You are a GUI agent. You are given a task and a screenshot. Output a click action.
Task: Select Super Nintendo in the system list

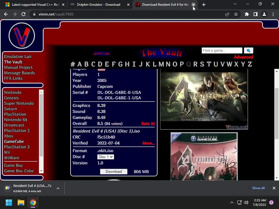click(x=19, y=103)
